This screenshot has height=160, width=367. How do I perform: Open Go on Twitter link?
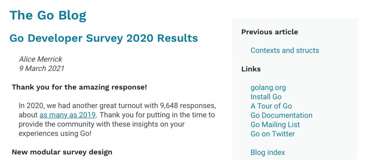click(x=273, y=134)
